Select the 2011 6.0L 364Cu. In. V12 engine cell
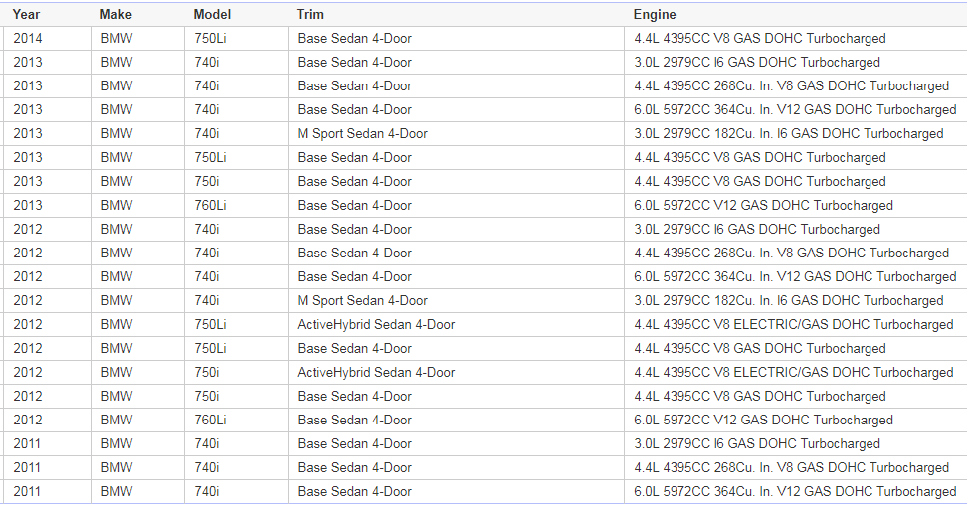 [x=795, y=492]
